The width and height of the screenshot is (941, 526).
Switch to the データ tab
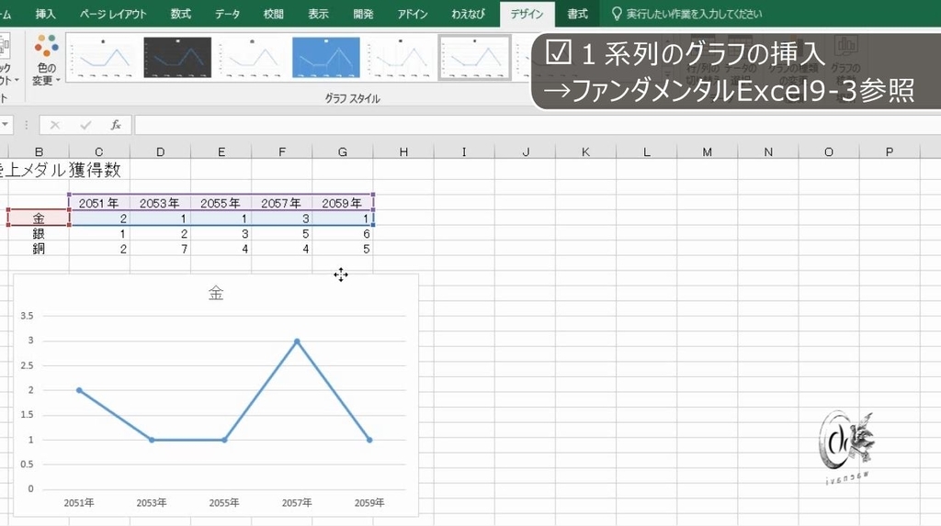pyautogui.click(x=228, y=14)
